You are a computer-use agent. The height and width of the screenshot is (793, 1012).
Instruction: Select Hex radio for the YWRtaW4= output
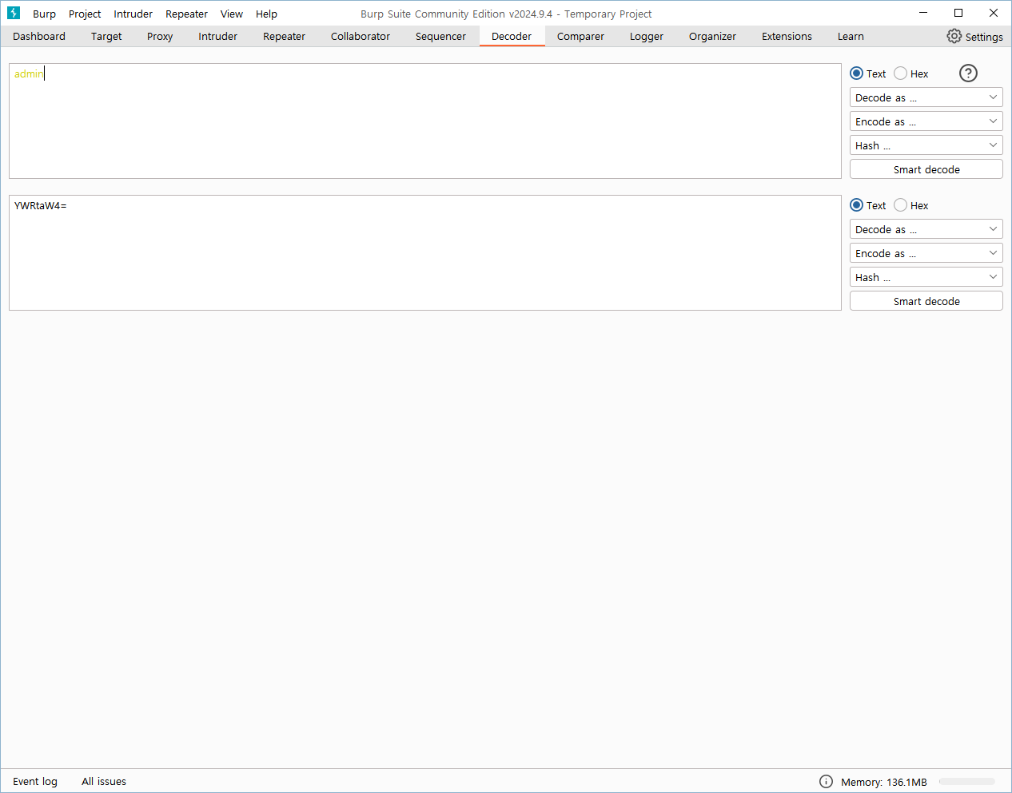click(901, 205)
